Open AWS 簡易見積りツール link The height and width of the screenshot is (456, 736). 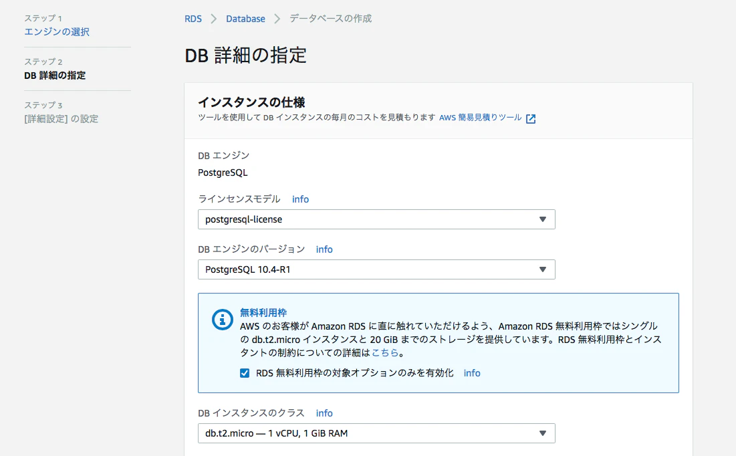coord(480,118)
